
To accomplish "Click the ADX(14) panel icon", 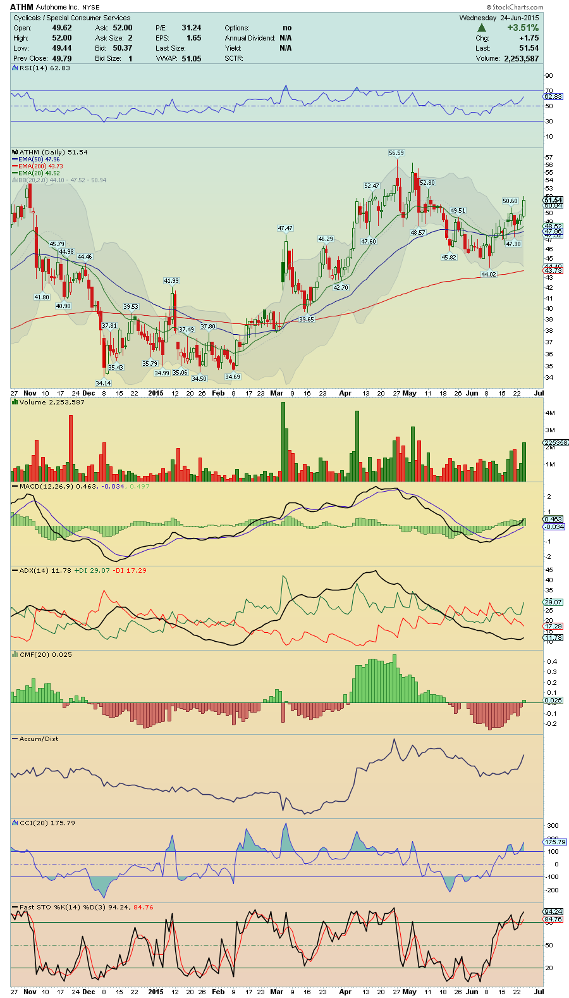I will click(15, 571).
